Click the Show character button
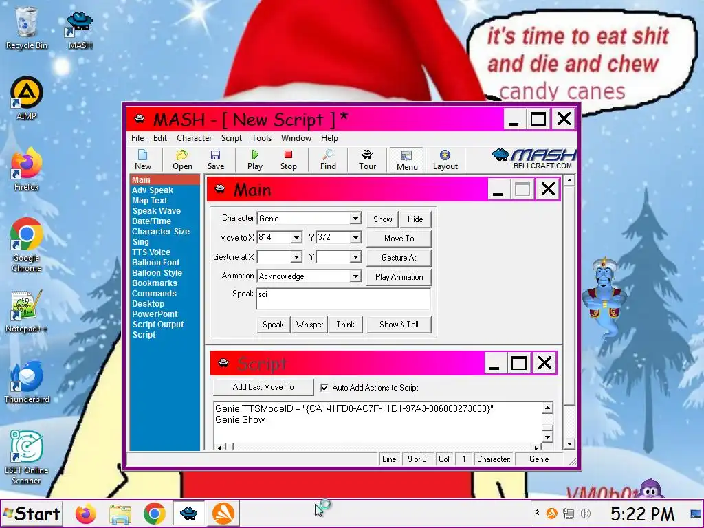Viewport: 704px width, 528px height. point(382,219)
